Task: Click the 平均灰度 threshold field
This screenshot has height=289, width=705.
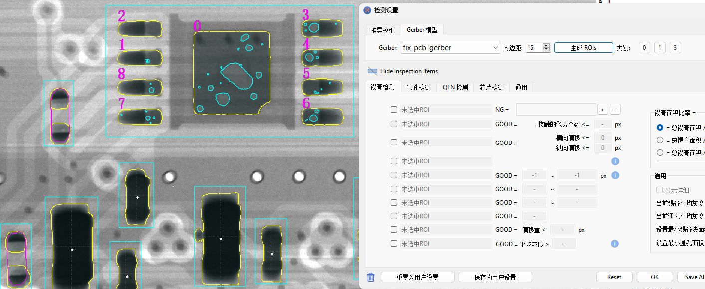Action: (x=562, y=244)
